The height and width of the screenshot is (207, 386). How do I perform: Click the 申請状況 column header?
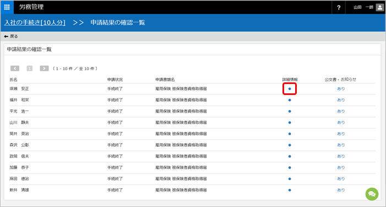pyautogui.click(x=115, y=80)
